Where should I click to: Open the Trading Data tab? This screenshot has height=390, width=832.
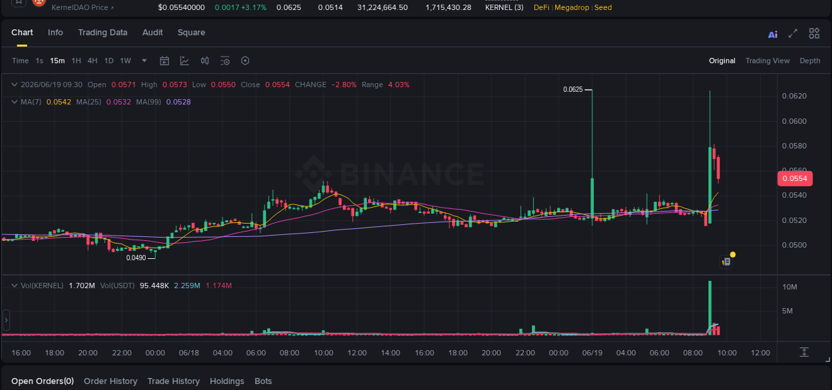[x=103, y=33]
